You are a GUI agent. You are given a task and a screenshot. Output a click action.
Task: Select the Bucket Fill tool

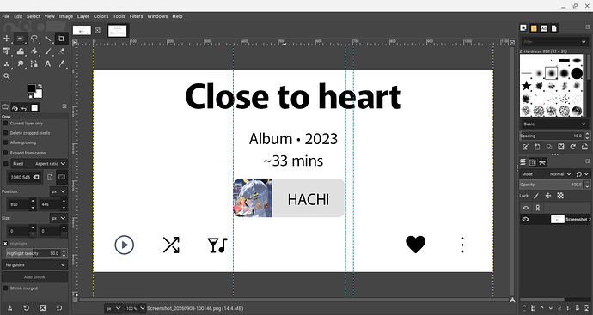coord(34,51)
